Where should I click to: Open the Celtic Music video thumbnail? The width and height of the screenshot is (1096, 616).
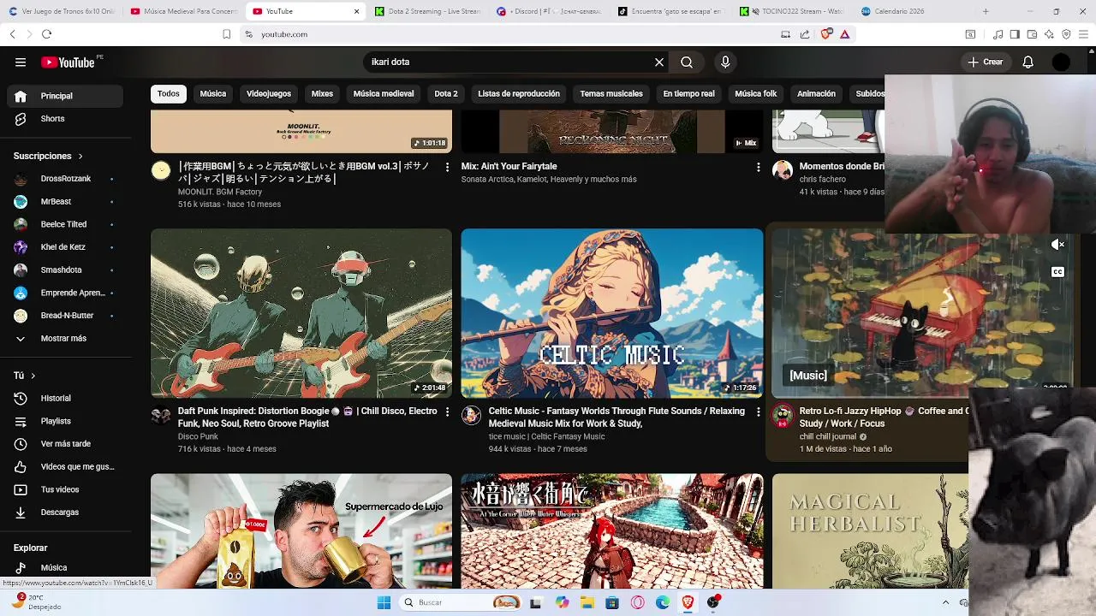pyautogui.click(x=612, y=313)
